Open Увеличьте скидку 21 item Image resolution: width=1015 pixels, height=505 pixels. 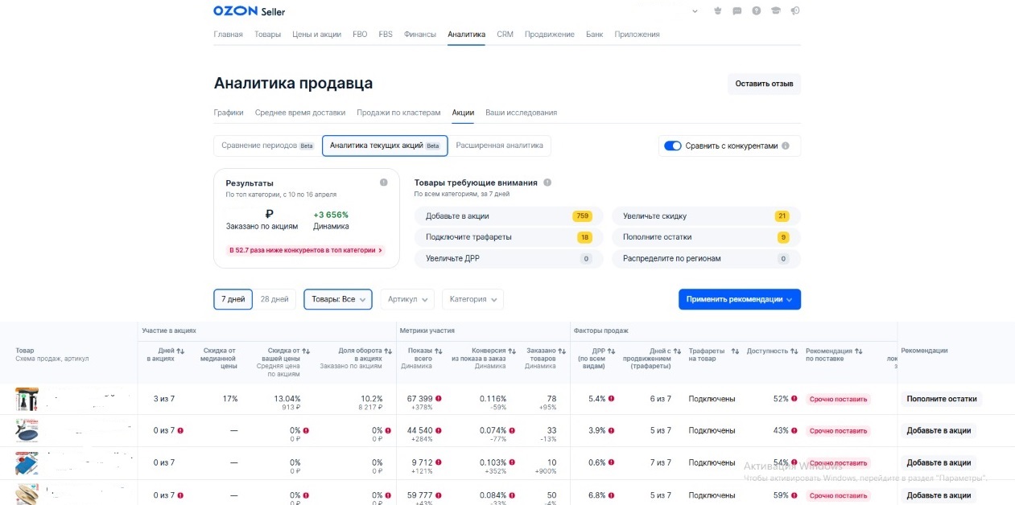click(707, 216)
